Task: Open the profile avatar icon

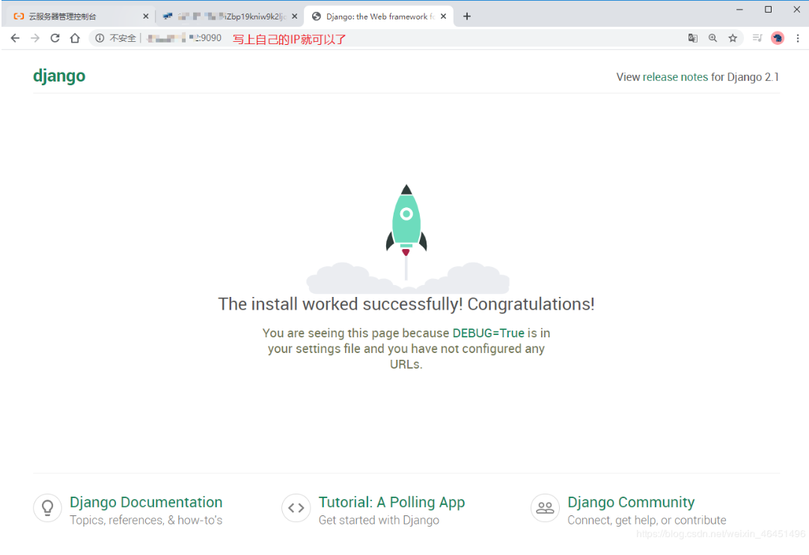Action: point(778,38)
